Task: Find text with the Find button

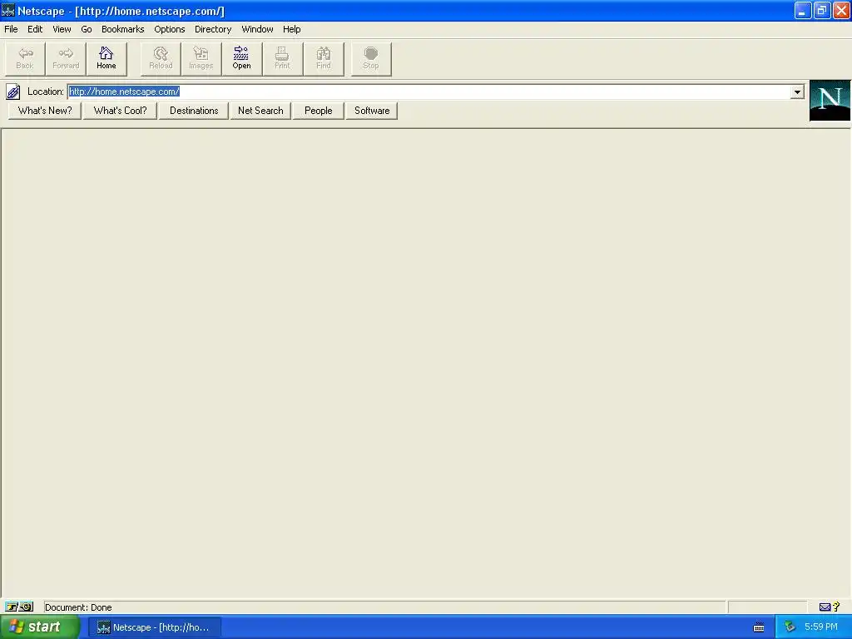Action: (x=324, y=59)
